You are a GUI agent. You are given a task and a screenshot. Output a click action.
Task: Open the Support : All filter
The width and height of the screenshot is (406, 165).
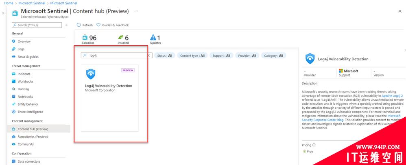[x=221, y=55]
